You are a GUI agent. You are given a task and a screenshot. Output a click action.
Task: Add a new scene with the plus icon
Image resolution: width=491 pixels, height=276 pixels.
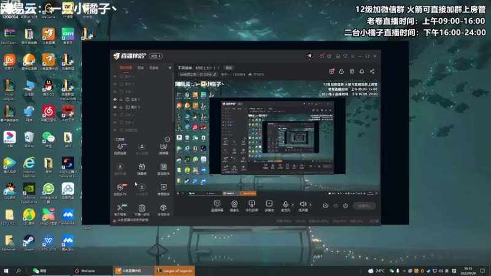click(170, 67)
